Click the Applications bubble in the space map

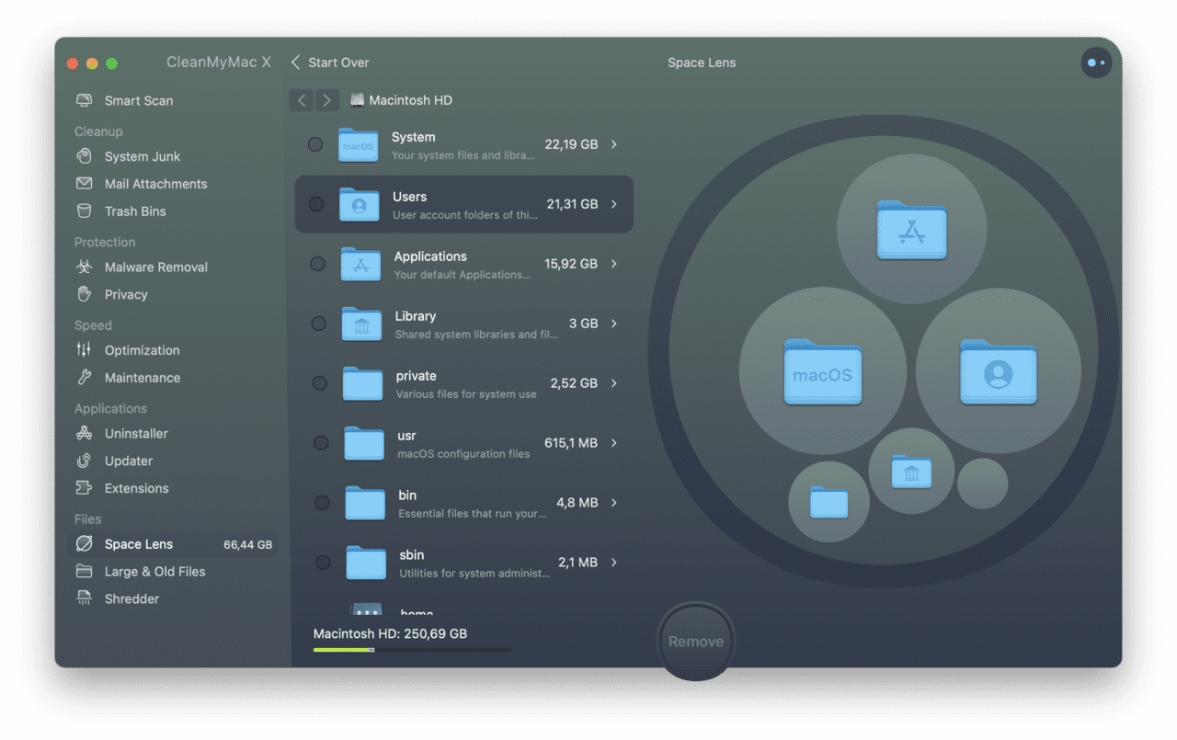point(911,229)
